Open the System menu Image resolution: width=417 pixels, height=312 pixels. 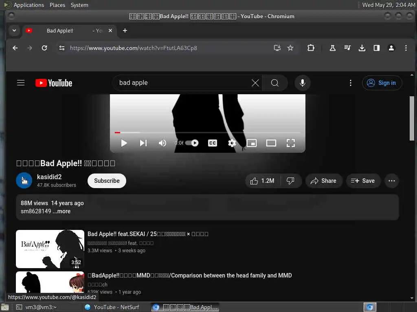[79, 5]
